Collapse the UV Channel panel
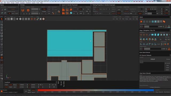 [x=170, y=55]
